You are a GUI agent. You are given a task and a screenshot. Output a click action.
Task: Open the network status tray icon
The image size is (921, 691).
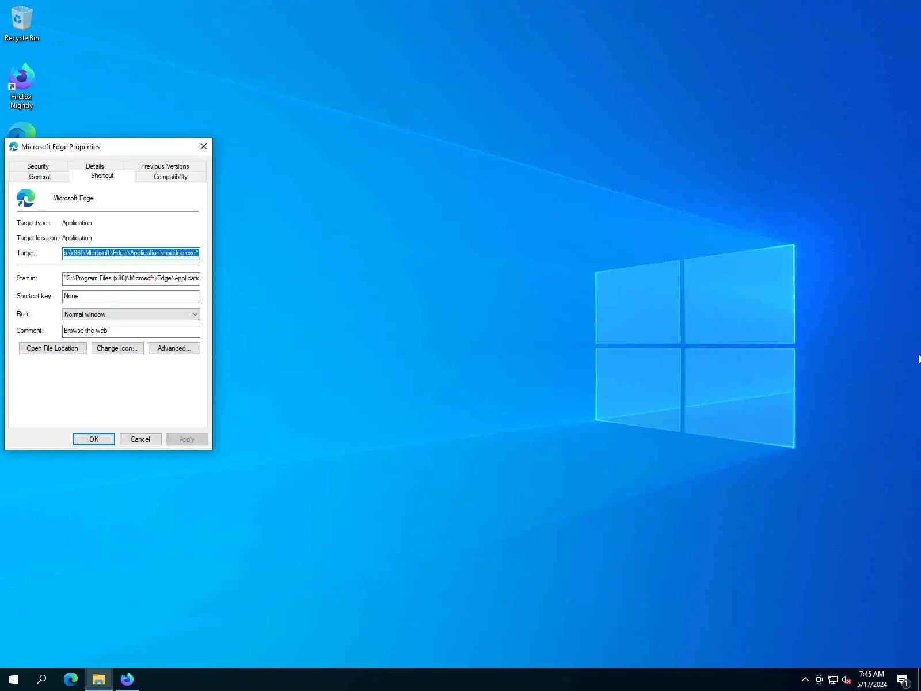(833, 679)
